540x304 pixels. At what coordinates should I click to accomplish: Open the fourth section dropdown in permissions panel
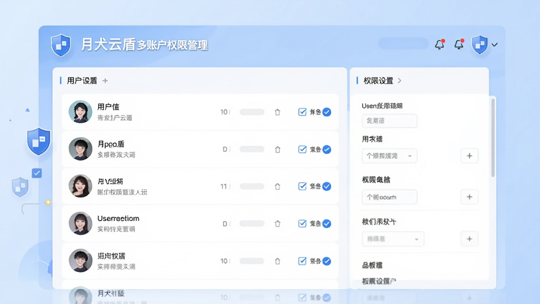(393, 239)
